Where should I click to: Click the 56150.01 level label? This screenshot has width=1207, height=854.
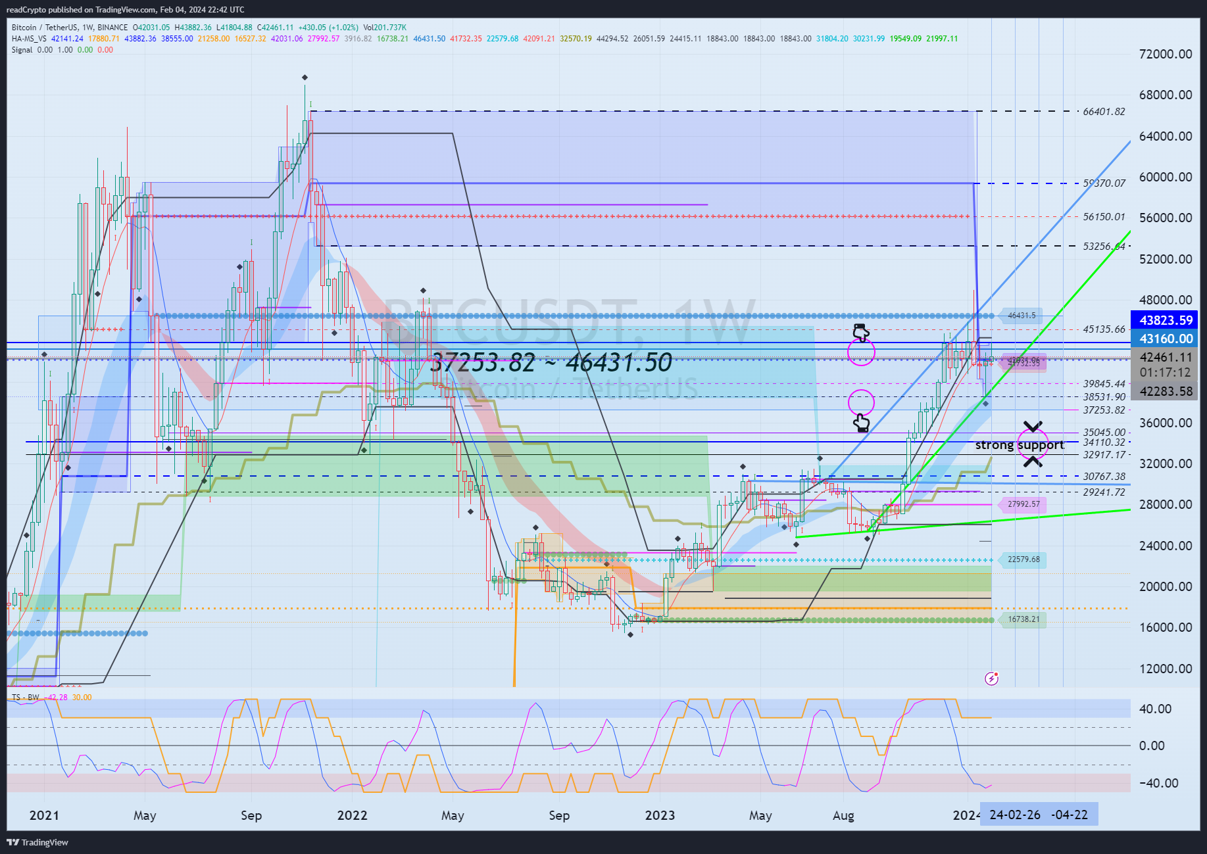[x=1104, y=216]
